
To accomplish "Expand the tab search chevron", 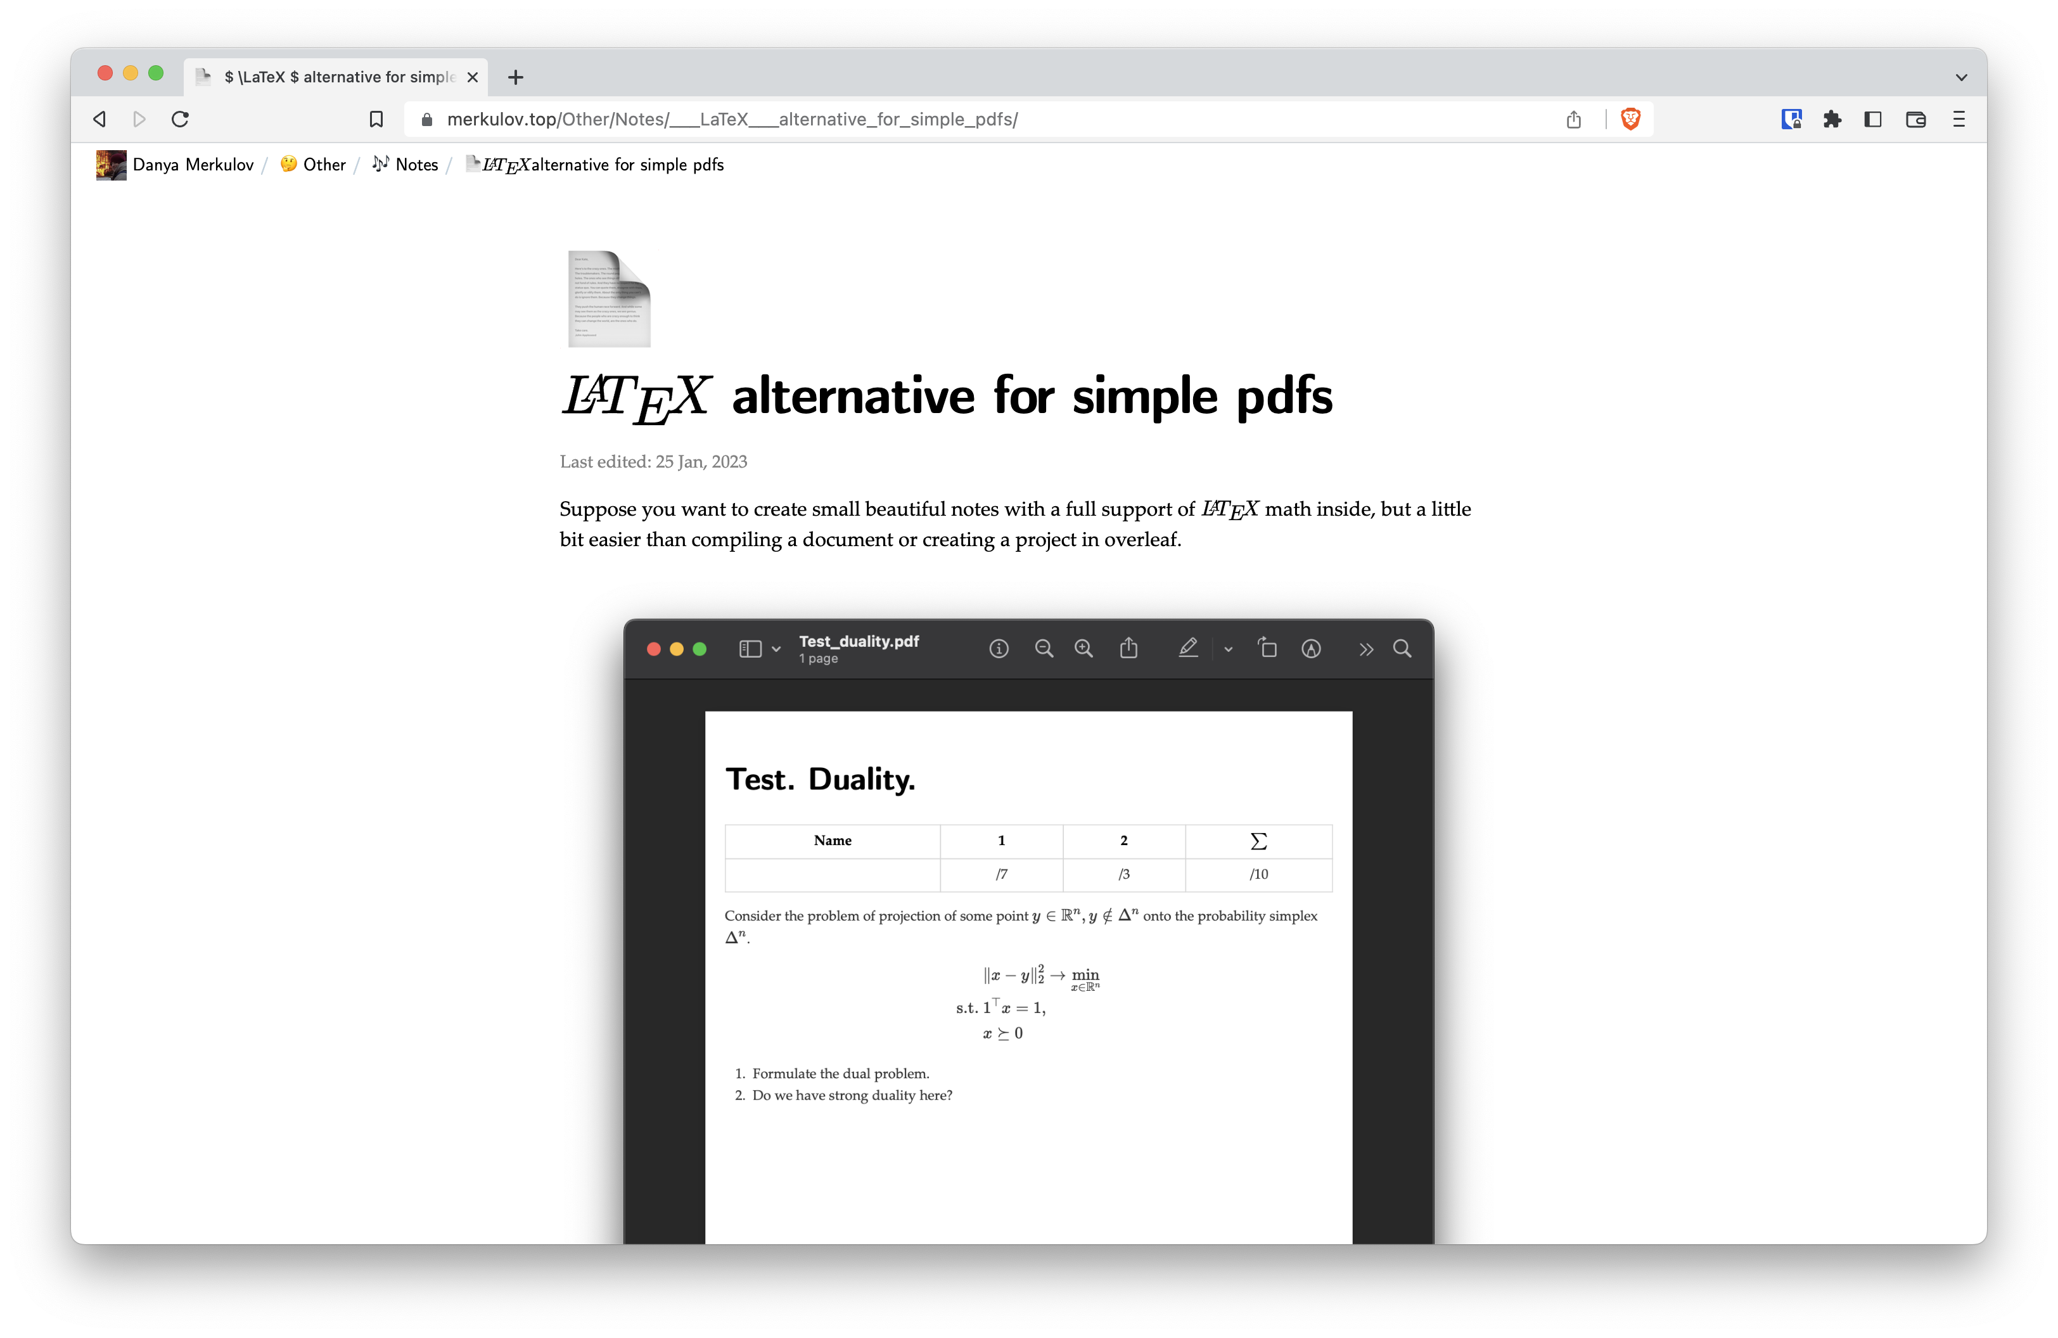I will tap(1961, 77).
